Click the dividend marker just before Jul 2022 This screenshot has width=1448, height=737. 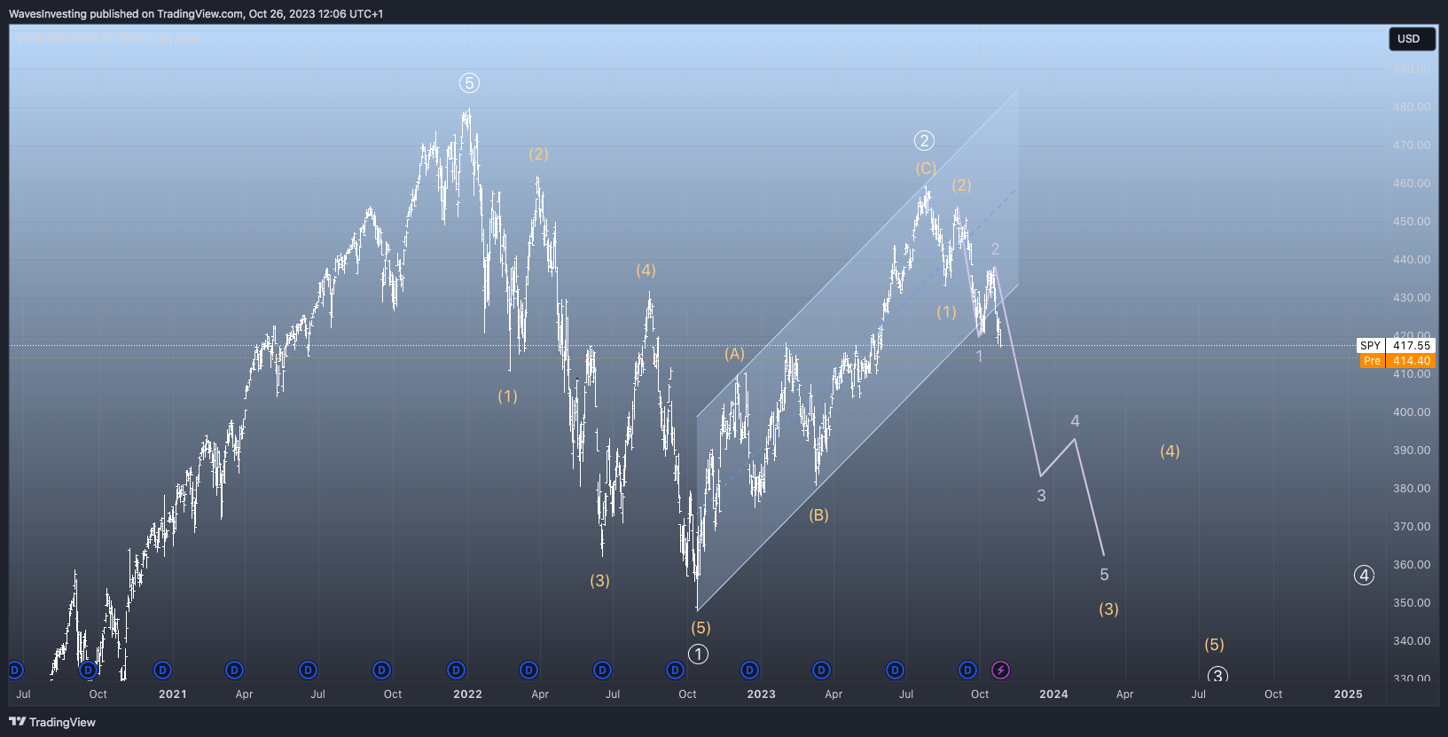pos(602,670)
